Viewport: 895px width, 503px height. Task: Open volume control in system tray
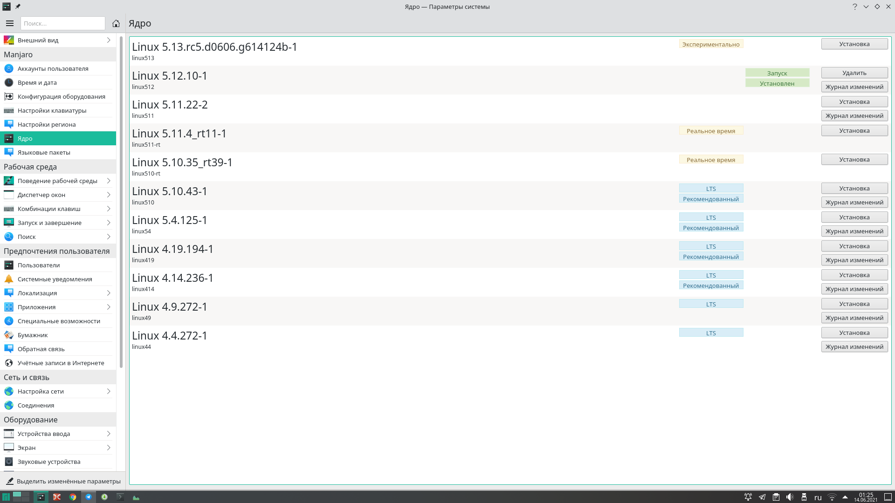point(790,497)
